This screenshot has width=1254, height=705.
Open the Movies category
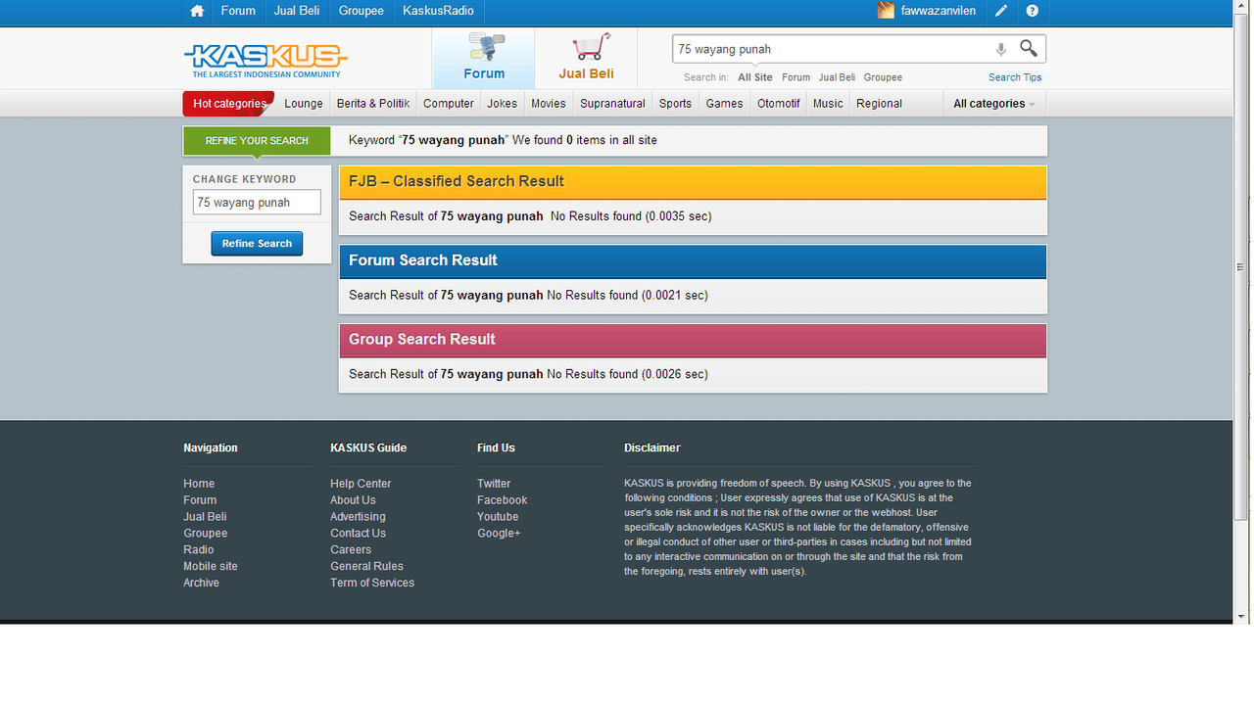point(549,104)
